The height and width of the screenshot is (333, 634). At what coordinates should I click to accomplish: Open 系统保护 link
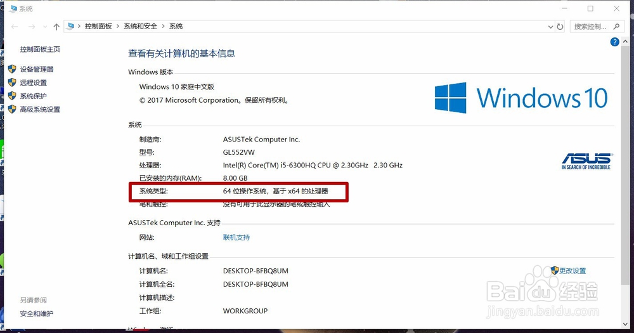coord(33,96)
